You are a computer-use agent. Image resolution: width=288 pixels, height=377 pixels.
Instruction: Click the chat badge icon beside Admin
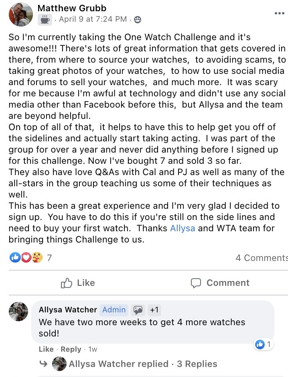tap(138, 310)
